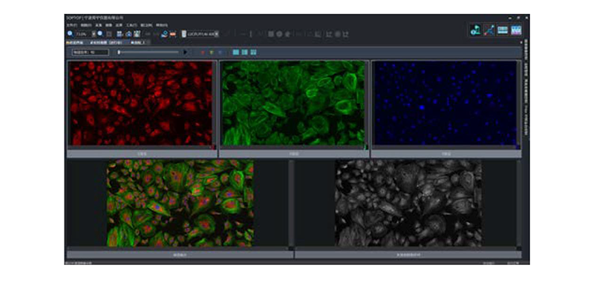Viewport: 594px width, 285px height.
Task: Select the third cyan layout view icon
Action: 253,52
